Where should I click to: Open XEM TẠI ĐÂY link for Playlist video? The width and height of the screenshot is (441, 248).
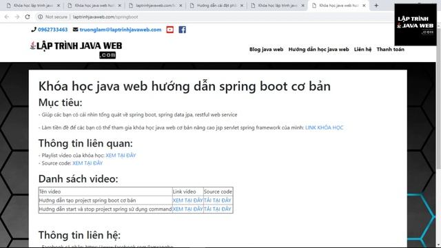coord(121,155)
